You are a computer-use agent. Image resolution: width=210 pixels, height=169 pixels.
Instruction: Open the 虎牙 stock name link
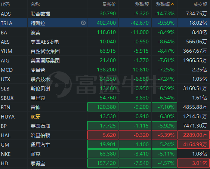(35, 117)
